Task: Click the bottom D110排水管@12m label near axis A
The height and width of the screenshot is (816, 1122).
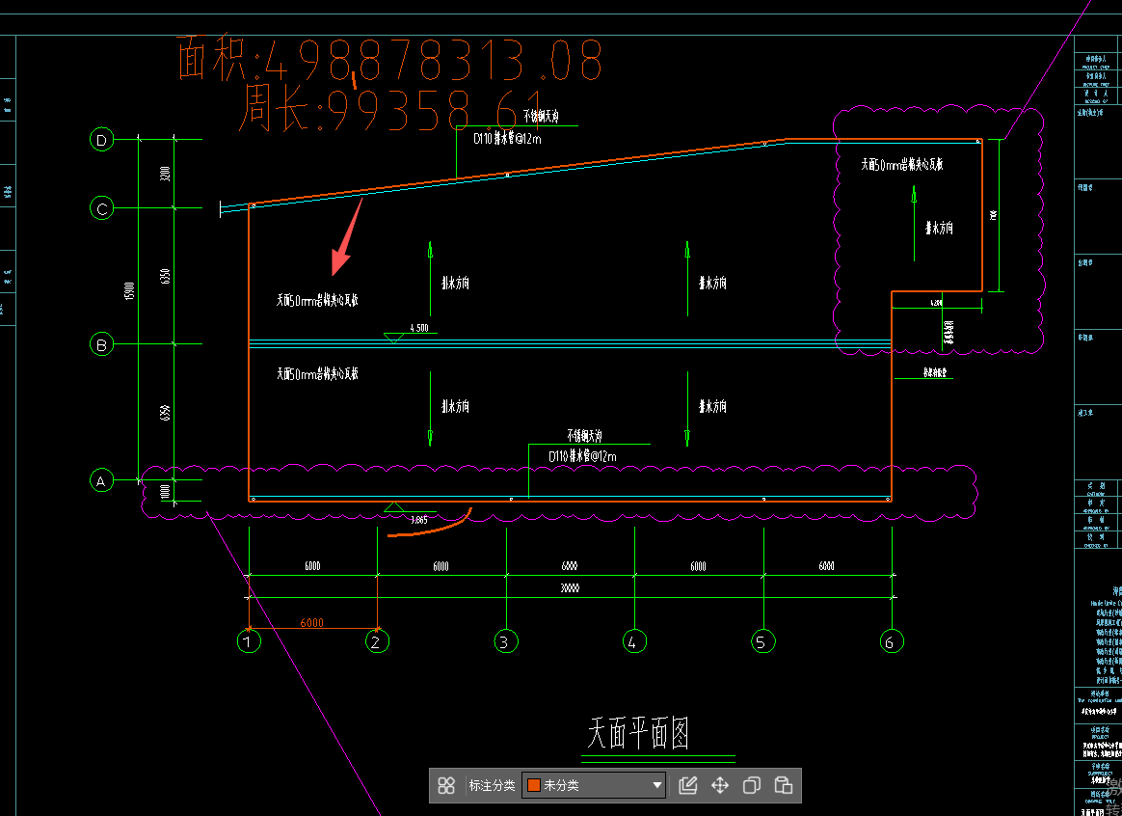Action: [x=582, y=456]
